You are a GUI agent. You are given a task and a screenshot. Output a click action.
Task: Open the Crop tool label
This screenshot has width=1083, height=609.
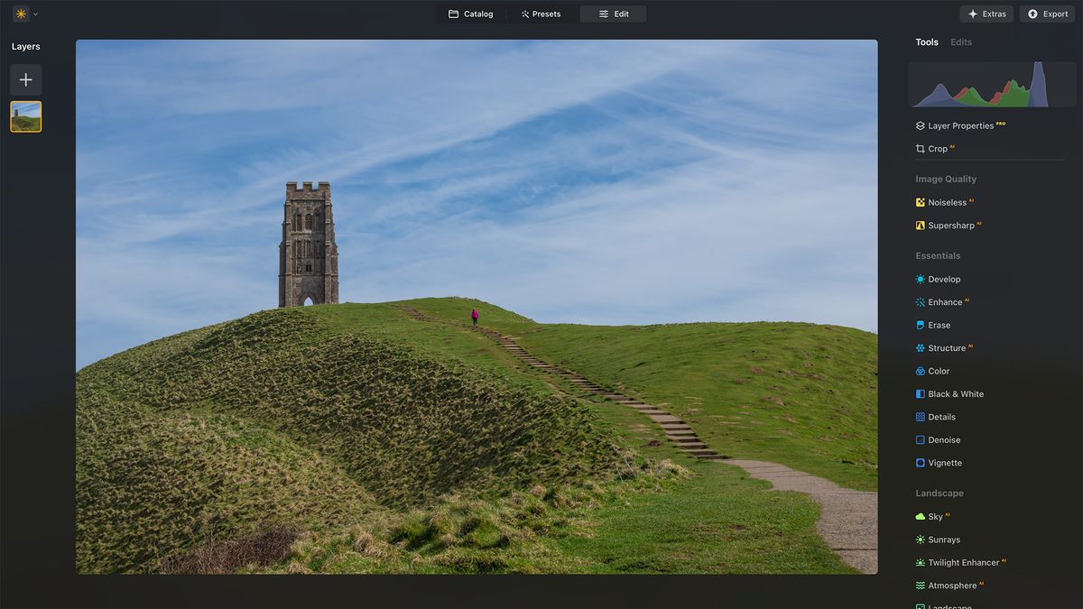tap(938, 149)
